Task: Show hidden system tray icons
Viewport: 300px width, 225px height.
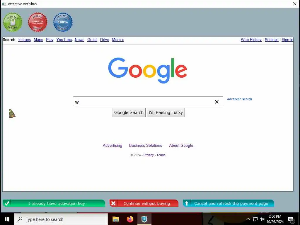Action: [x=248, y=219]
